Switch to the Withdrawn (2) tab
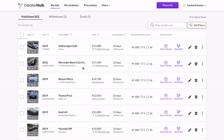The height and width of the screenshot is (140, 224). click(58, 17)
